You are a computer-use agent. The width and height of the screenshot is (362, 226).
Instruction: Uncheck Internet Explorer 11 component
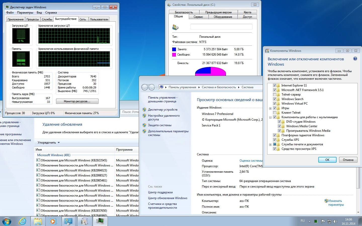coord(275,85)
